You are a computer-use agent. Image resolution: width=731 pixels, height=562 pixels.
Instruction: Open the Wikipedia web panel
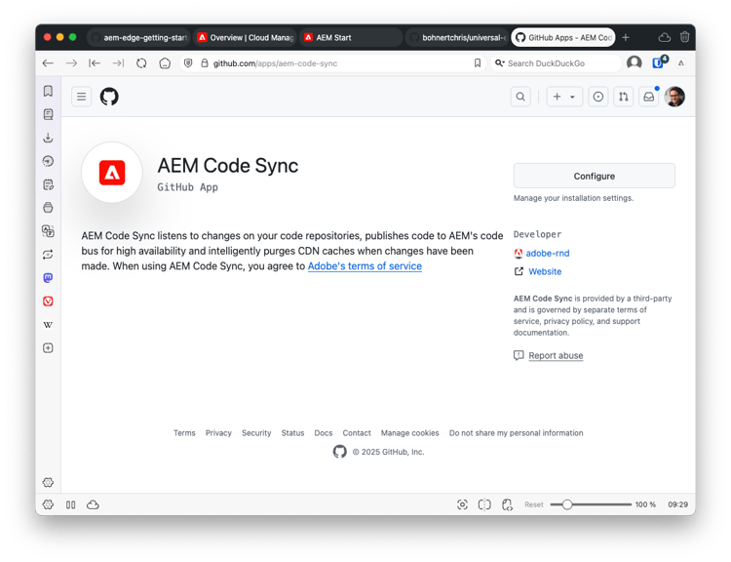pos(48,324)
